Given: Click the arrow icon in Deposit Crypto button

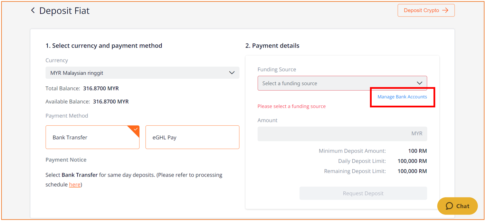Looking at the screenshot, I should click(x=445, y=10).
